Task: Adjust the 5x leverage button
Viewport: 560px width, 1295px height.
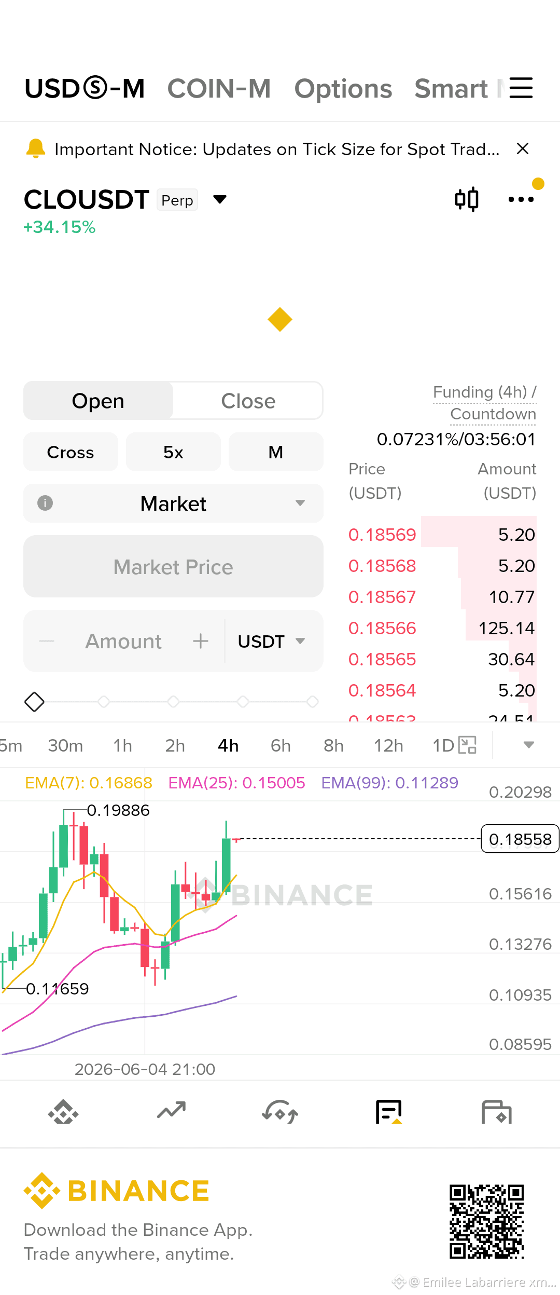Action: [173, 452]
